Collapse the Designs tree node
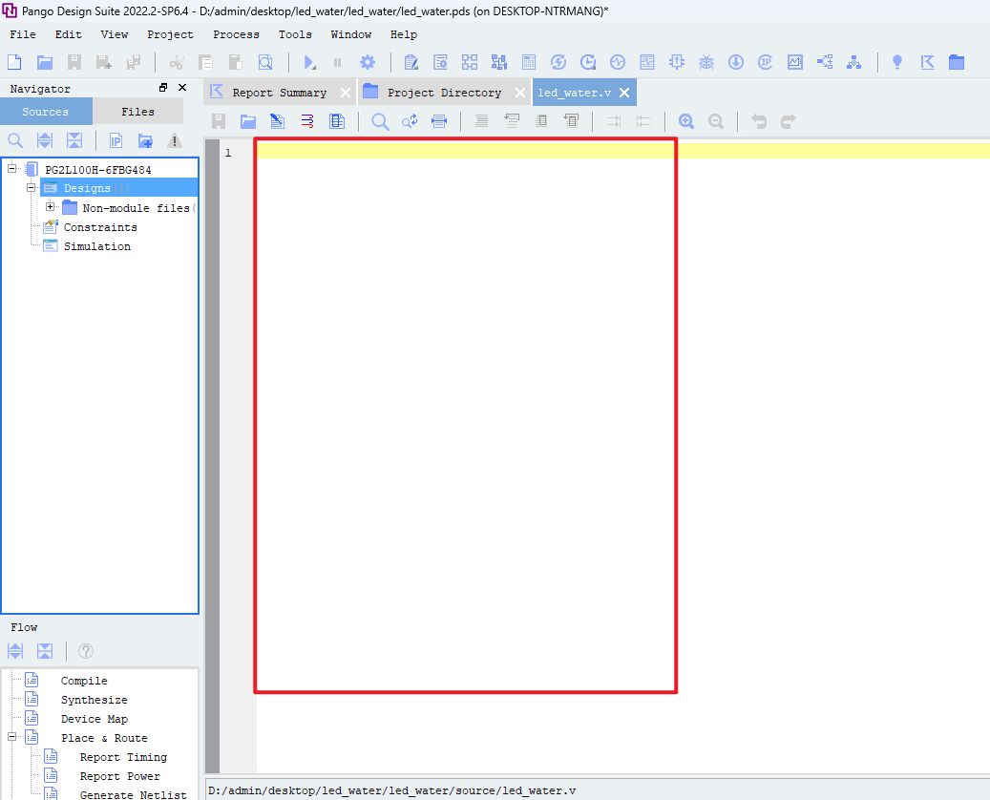This screenshot has height=800, width=990. tap(31, 187)
